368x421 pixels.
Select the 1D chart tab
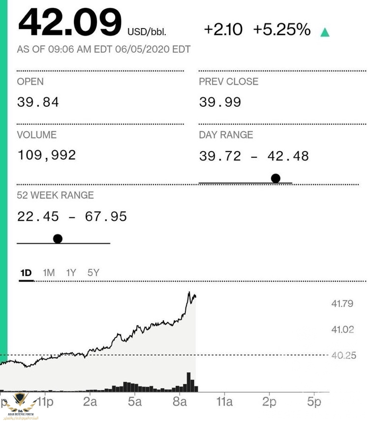(26, 272)
